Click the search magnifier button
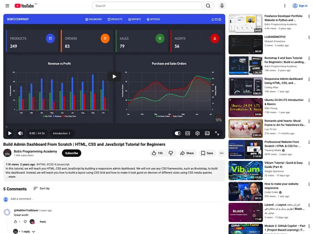This screenshot has width=314, height=234. tap(208, 6)
